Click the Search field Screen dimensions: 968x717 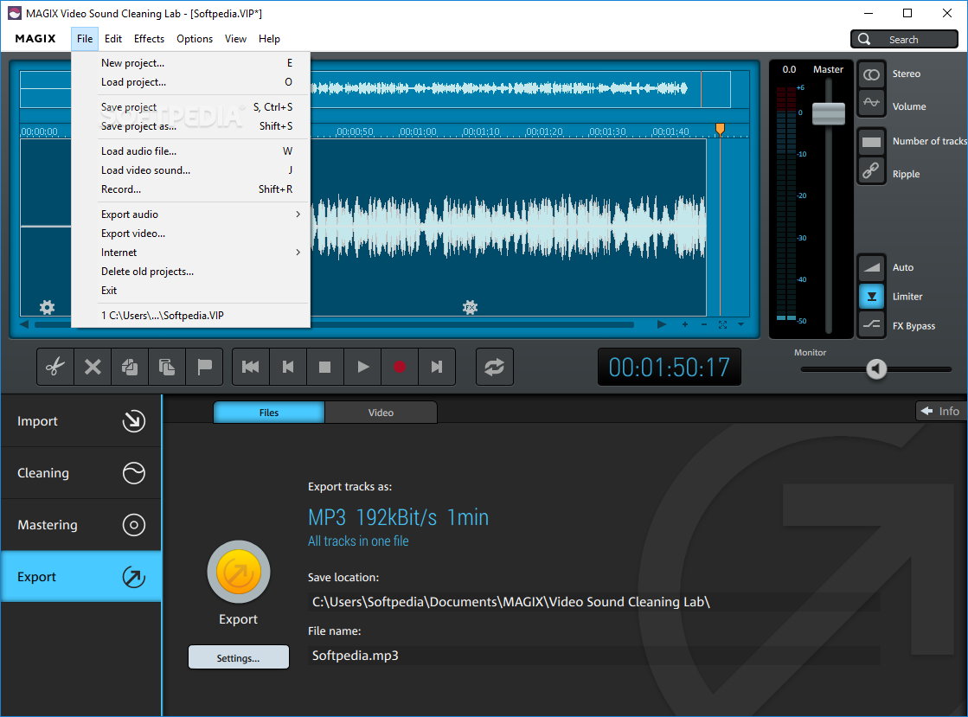904,40
